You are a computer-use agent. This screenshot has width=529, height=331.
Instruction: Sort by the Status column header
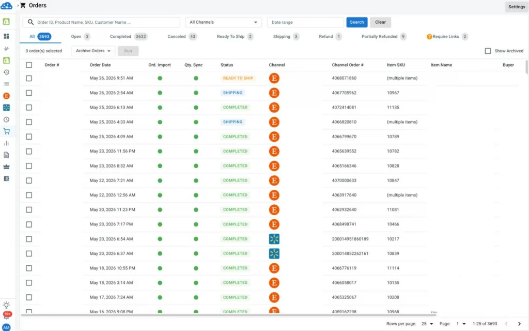[x=227, y=65]
